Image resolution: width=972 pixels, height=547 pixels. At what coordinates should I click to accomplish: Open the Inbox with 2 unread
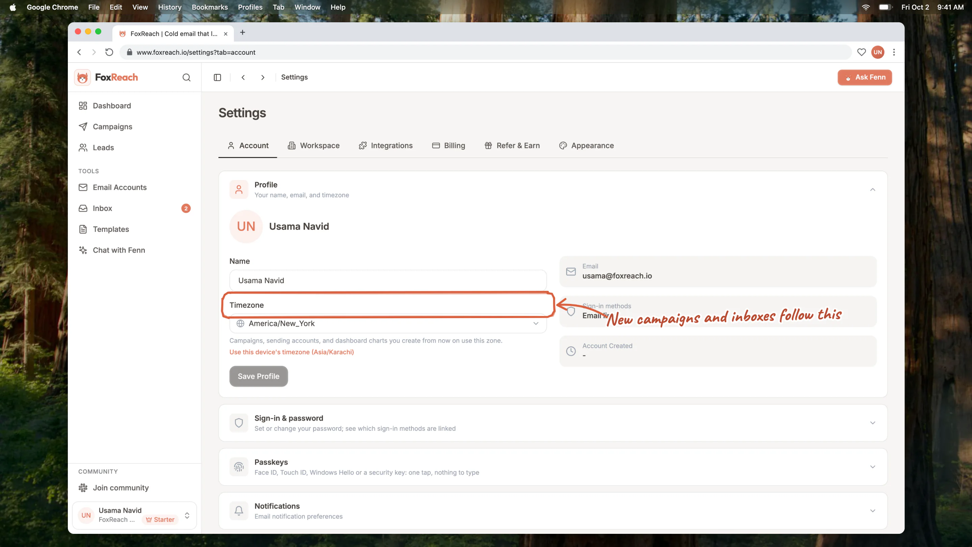pyautogui.click(x=134, y=208)
